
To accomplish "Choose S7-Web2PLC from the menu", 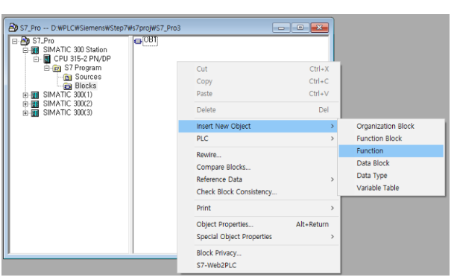I will [x=259, y=265].
